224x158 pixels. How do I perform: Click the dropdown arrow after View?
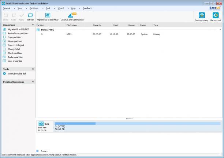click(26, 8)
